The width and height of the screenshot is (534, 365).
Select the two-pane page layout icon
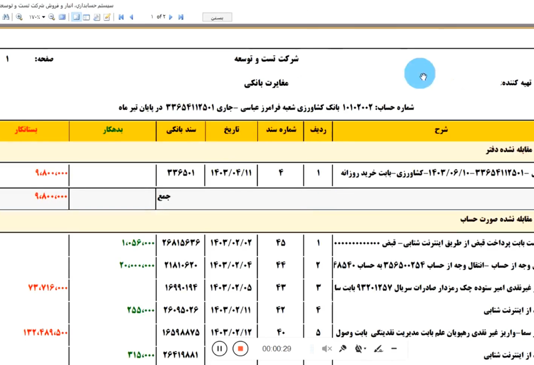pyautogui.click(x=87, y=17)
